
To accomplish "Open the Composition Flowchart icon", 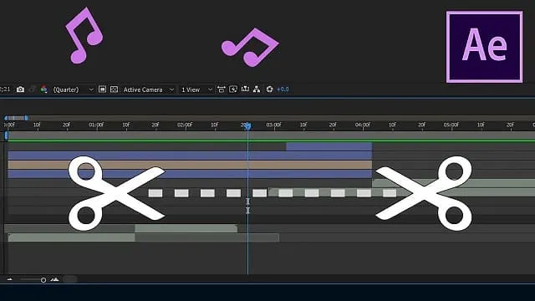I will pos(257,89).
